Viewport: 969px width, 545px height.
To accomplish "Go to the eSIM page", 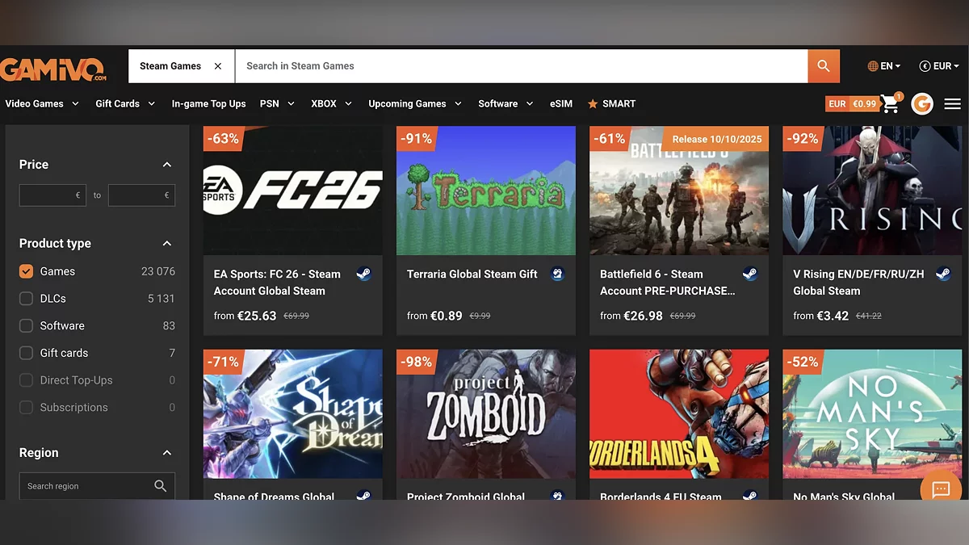I will tap(561, 103).
